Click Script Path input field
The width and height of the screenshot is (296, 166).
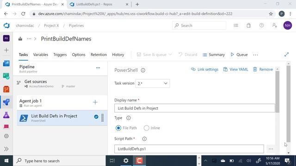[189, 149]
